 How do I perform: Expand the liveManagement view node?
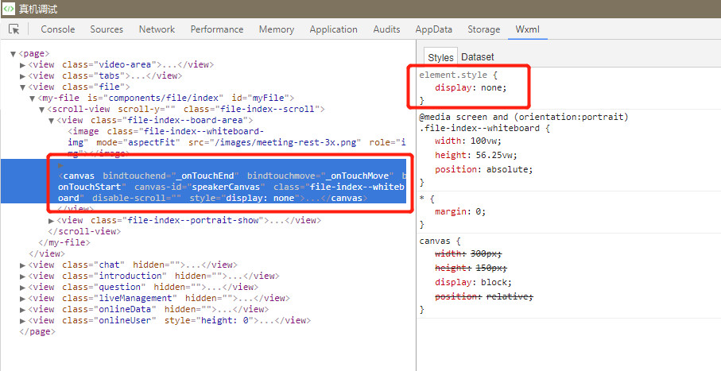point(22,299)
